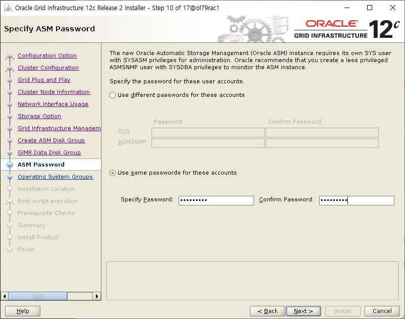Viewport: 405px width, 319px height.
Task: Go to the Storage Option step
Action: (x=39, y=116)
